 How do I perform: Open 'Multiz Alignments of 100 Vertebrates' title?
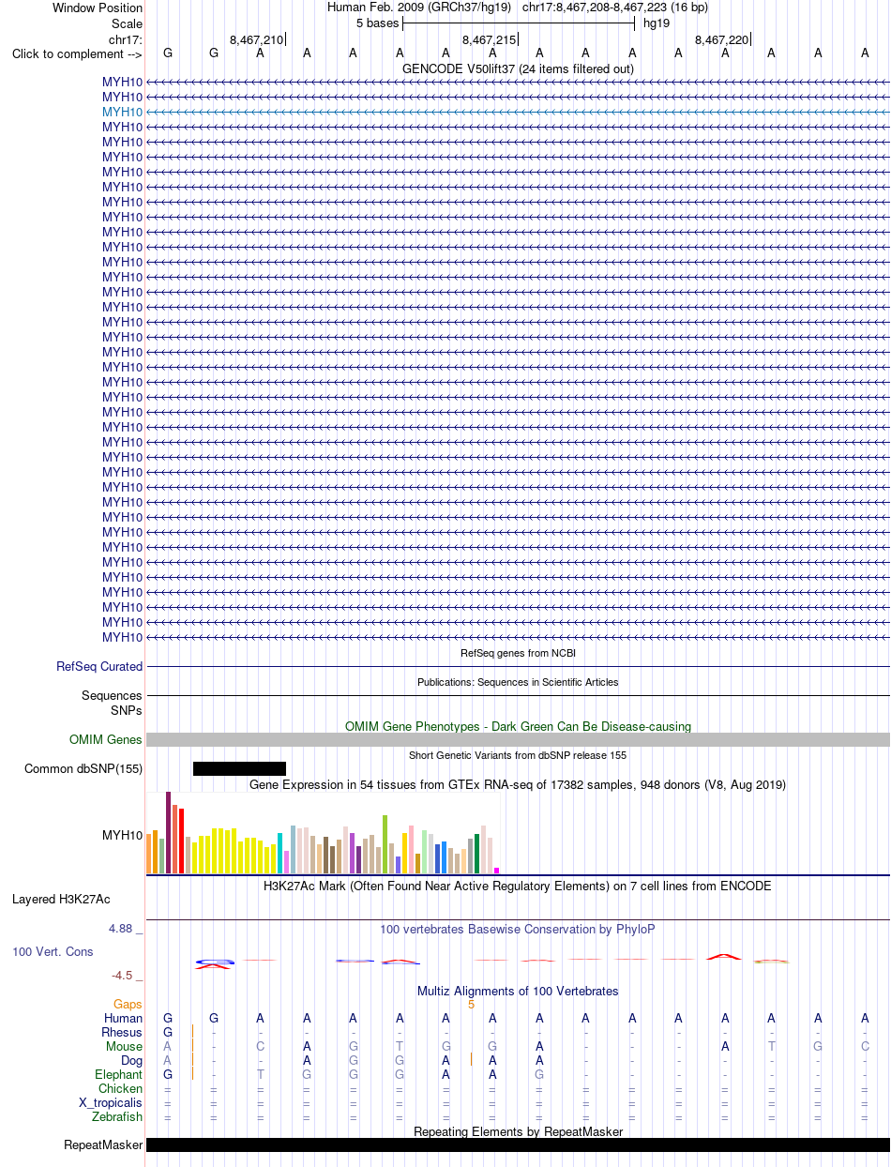tap(518, 991)
